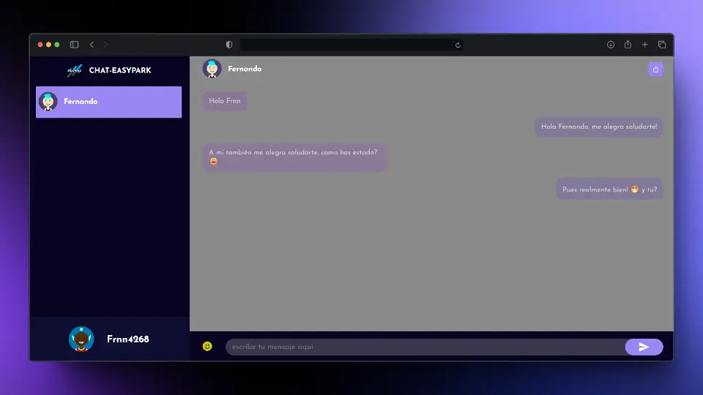Click the 'Pues realmente bien!' message bubble
This screenshot has width=703, height=395.
[x=609, y=189]
